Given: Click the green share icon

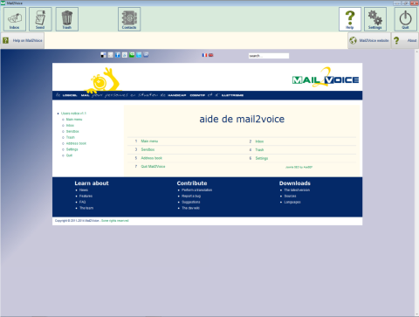Looking at the screenshot, I should (x=132, y=55).
